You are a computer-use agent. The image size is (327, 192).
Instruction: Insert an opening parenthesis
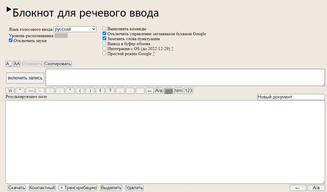pyautogui.click(x=80, y=91)
